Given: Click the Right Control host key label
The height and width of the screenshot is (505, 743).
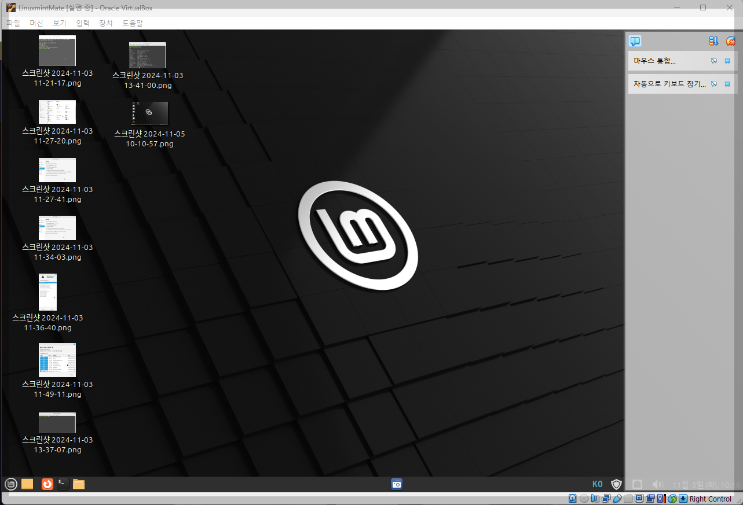Looking at the screenshot, I should pos(711,499).
